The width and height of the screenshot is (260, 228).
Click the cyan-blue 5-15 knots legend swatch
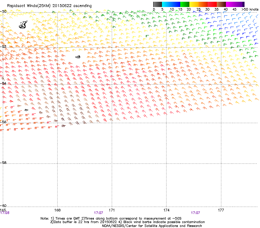[x=171, y=4]
